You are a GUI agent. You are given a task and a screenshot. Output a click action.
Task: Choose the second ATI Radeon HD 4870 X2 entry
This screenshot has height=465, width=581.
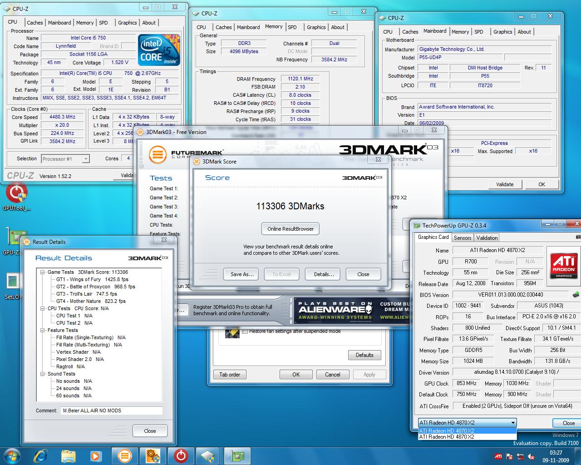coord(467,437)
